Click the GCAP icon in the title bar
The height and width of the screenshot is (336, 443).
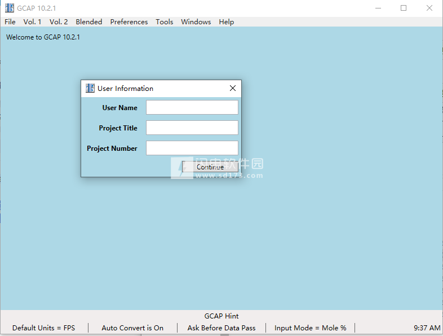(x=10, y=8)
